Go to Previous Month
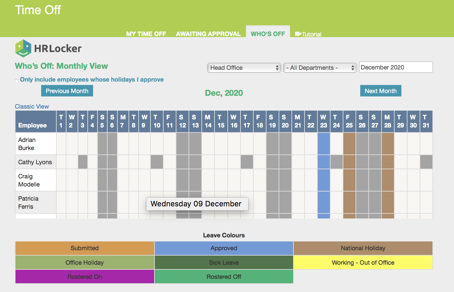Image resolution: width=454 pixels, height=292 pixels. (x=67, y=91)
